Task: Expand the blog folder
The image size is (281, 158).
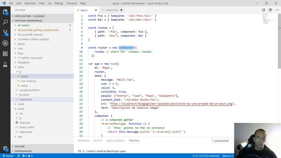Action: click(x=42, y=53)
